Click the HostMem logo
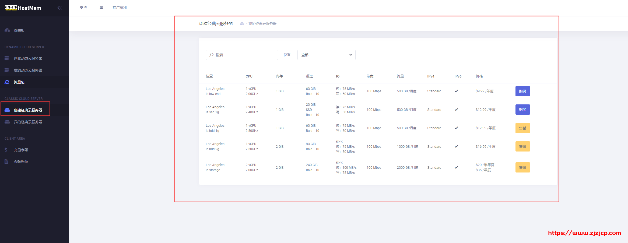The height and width of the screenshot is (243, 628). point(23,8)
